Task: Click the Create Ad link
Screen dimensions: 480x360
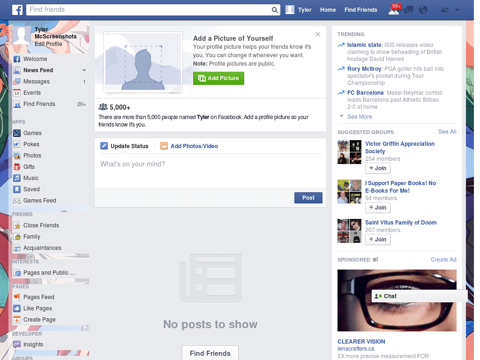Action: pyautogui.click(x=443, y=260)
